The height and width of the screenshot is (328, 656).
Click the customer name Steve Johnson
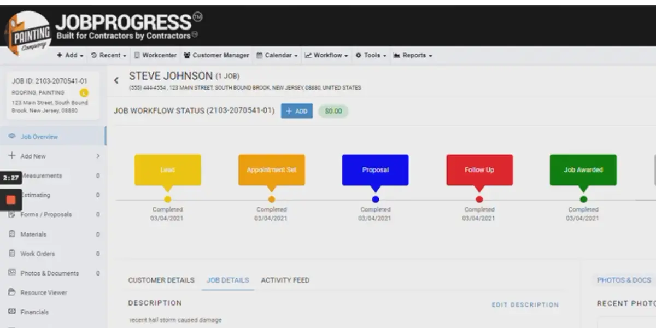click(171, 76)
